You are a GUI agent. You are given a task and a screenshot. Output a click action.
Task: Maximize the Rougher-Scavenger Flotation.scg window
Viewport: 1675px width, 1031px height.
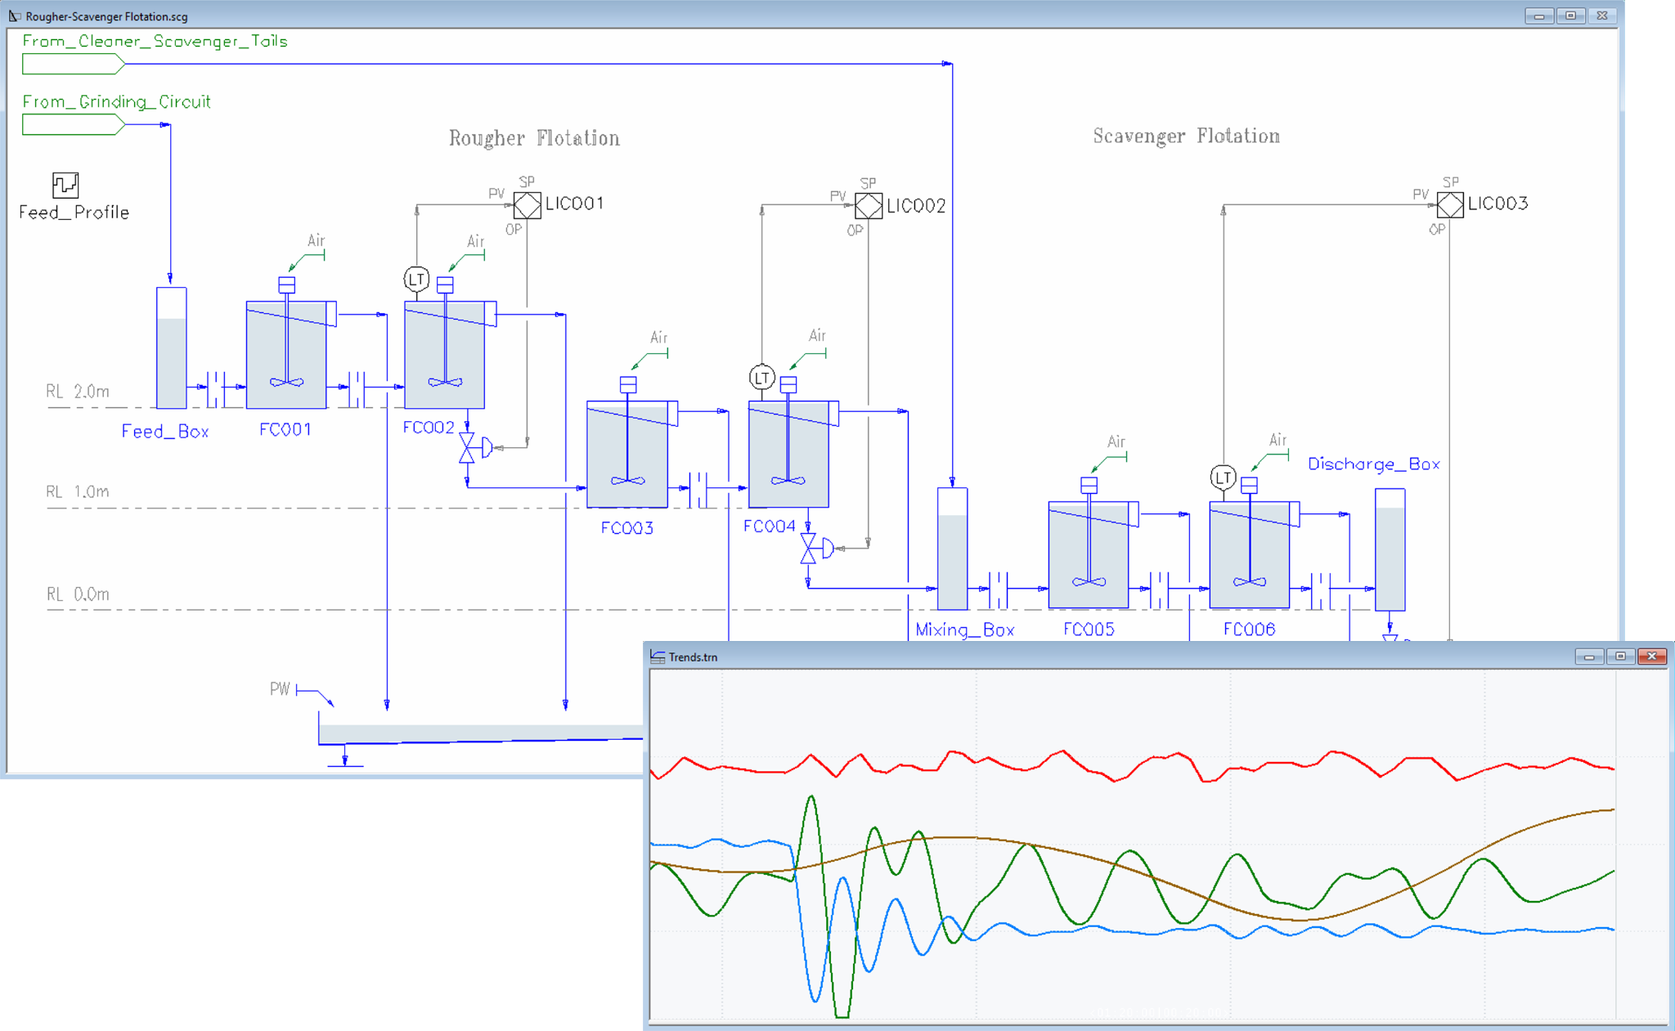tap(1570, 16)
